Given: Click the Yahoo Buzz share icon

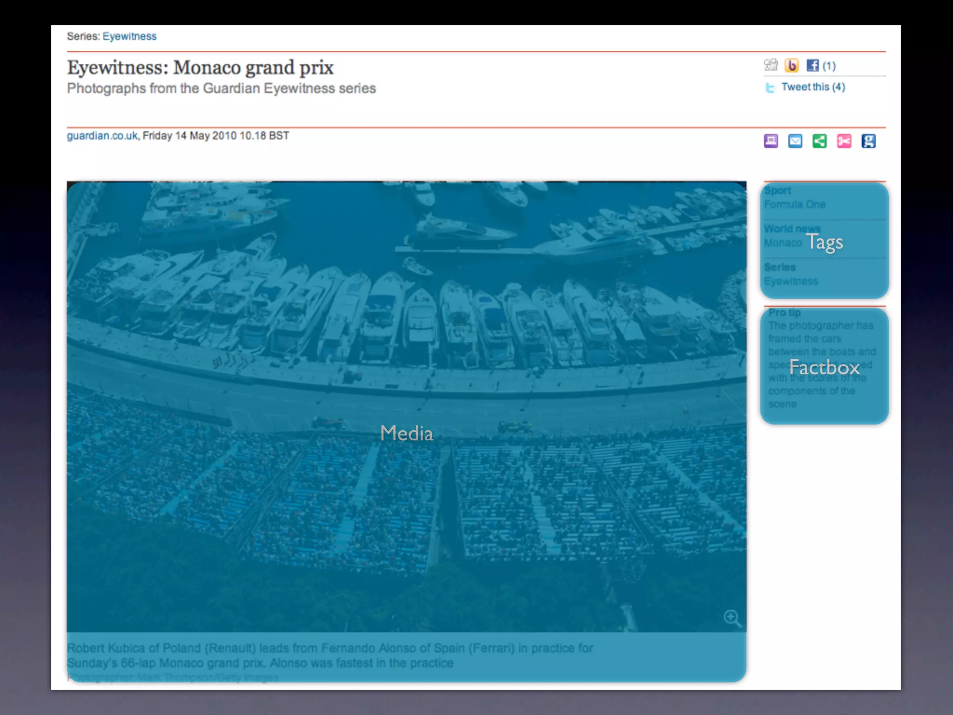Looking at the screenshot, I should point(792,65).
